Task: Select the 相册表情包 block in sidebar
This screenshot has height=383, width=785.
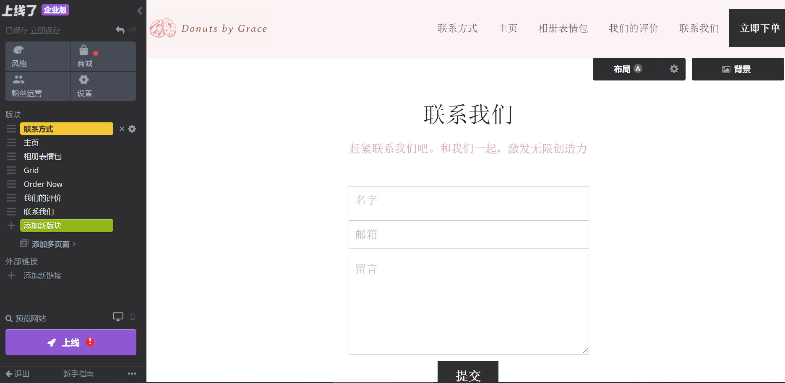Action: coord(42,156)
